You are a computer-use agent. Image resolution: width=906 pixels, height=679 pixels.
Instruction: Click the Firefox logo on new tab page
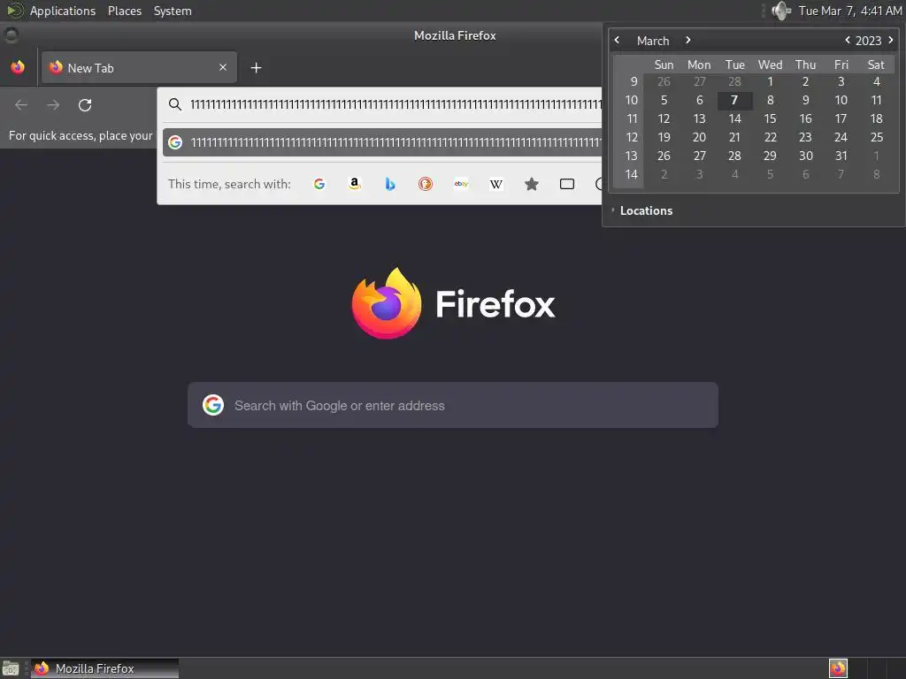pyautogui.click(x=387, y=303)
